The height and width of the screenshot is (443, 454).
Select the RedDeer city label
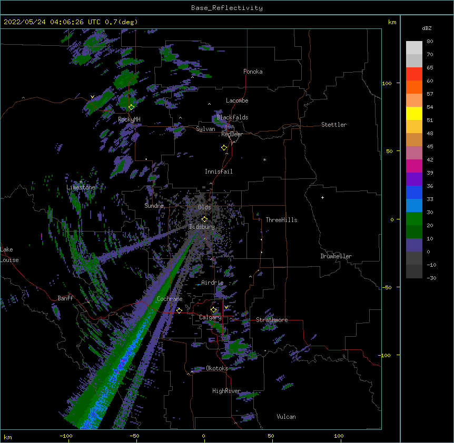[x=232, y=134]
